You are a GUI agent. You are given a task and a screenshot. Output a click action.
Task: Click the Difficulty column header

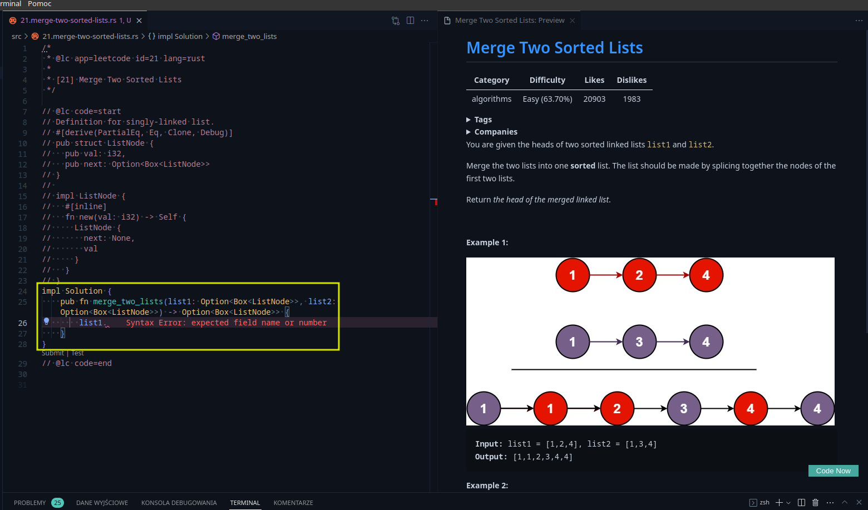click(548, 80)
